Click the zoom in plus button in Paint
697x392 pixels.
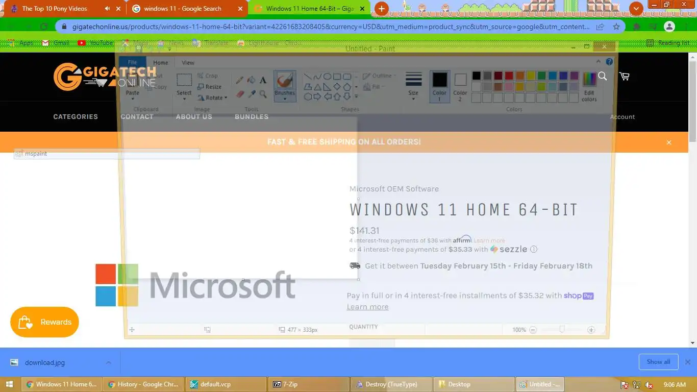[x=591, y=330]
